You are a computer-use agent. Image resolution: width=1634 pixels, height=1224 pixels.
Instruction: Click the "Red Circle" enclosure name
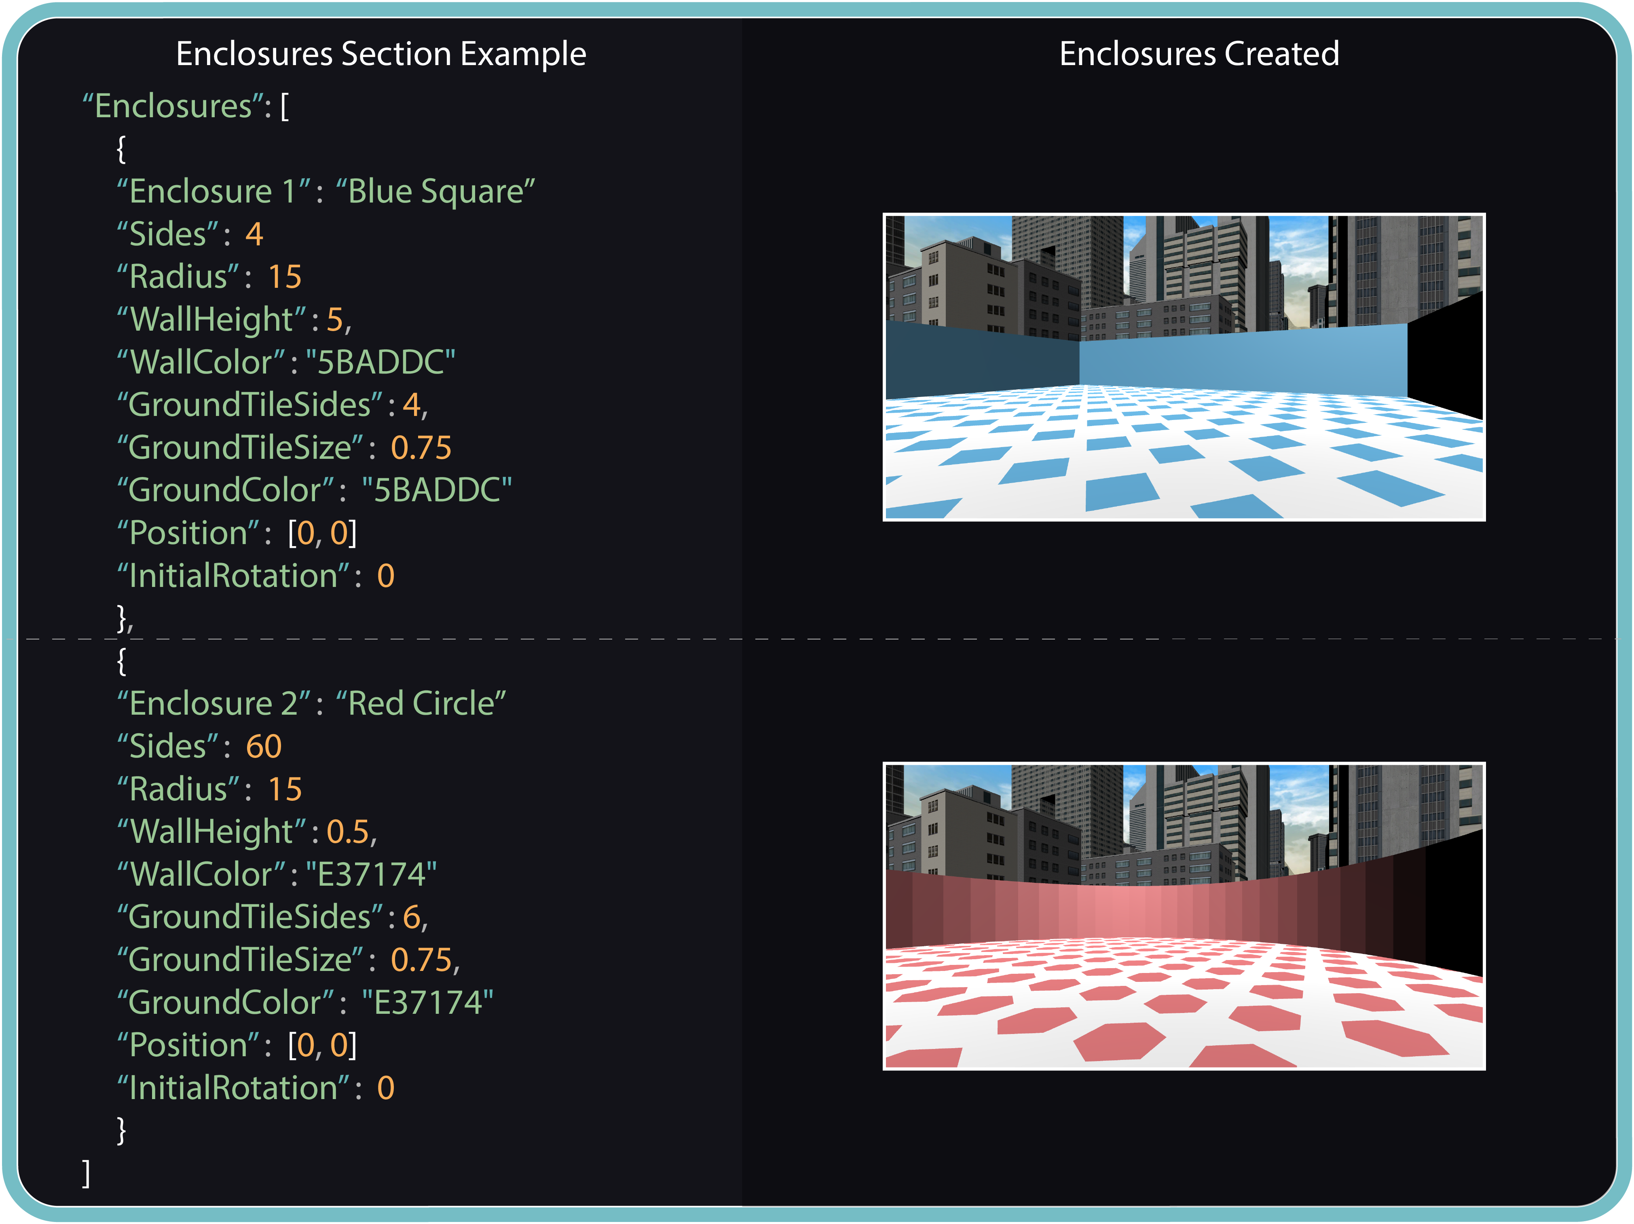pyautogui.click(x=420, y=703)
